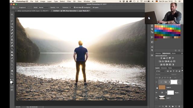Create a new group folder icon
Image resolution: width=193 pixels, height=108 pixels.
173,106
